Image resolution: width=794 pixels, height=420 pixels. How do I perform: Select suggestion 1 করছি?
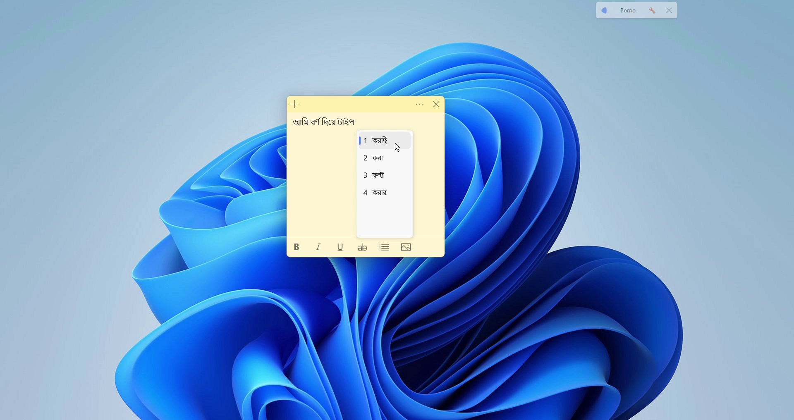[x=385, y=141]
